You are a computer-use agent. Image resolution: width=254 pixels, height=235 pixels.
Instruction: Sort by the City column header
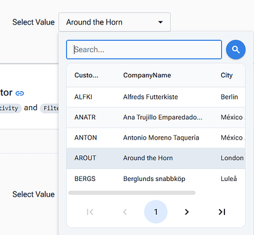click(x=226, y=75)
